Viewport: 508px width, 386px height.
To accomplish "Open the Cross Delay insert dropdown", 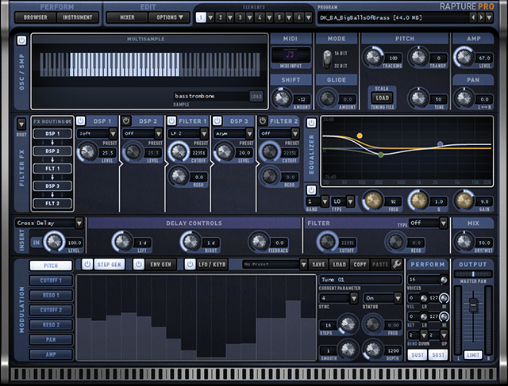I will [x=49, y=224].
